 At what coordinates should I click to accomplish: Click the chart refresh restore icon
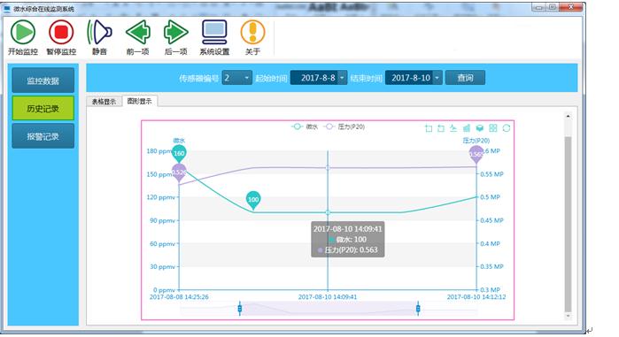[507, 128]
